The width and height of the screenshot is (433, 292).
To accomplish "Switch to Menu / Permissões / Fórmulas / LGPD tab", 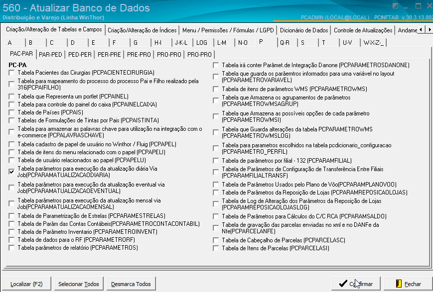I will point(228,30).
